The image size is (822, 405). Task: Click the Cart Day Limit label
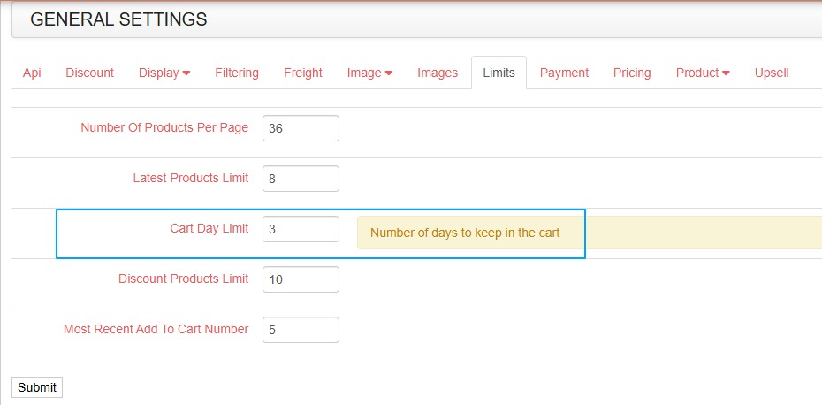pyautogui.click(x=209, y=229)
